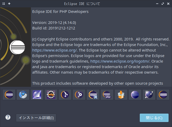Open the Chromium-style browser feature icon
172x127 pixels.
point(23,95)
